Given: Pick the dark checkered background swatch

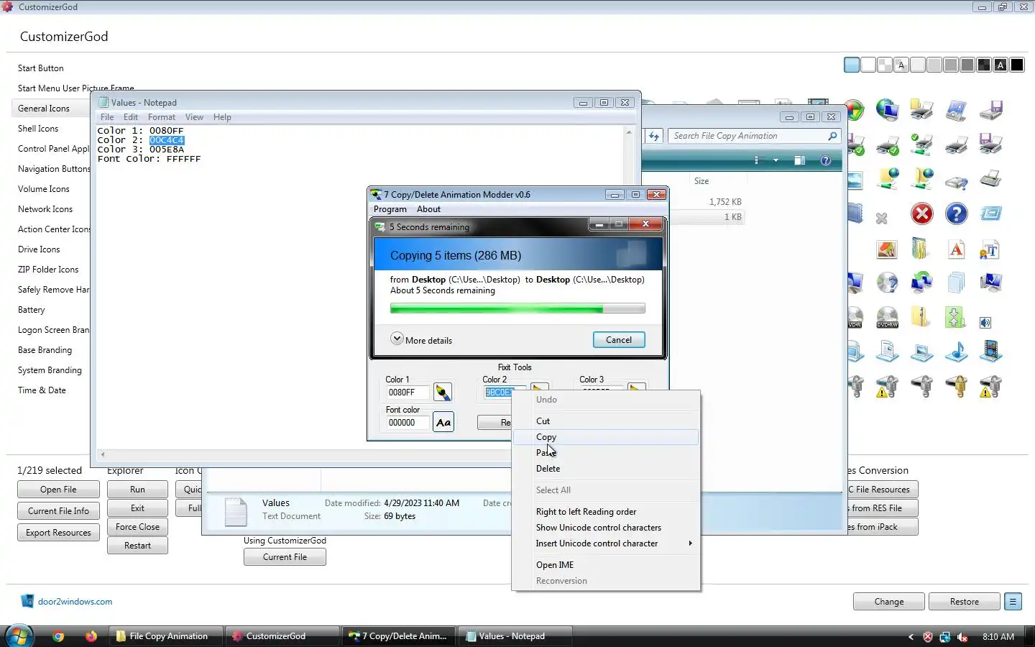Looking at the screenshot, I should tap(984, 65).
